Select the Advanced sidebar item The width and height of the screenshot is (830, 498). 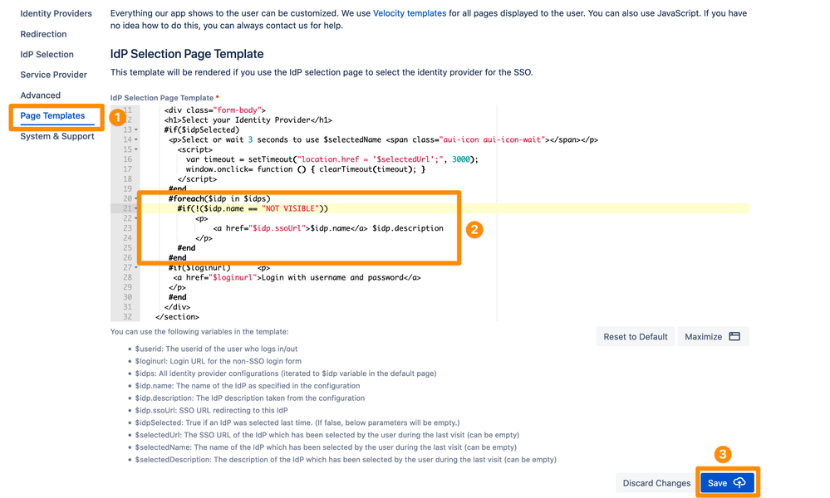click(x=40, y=95)
